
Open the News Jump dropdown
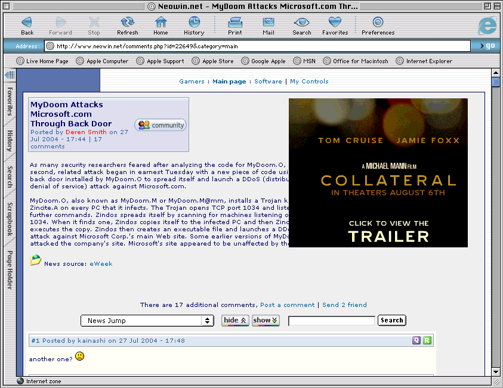(x=147, y=321)
